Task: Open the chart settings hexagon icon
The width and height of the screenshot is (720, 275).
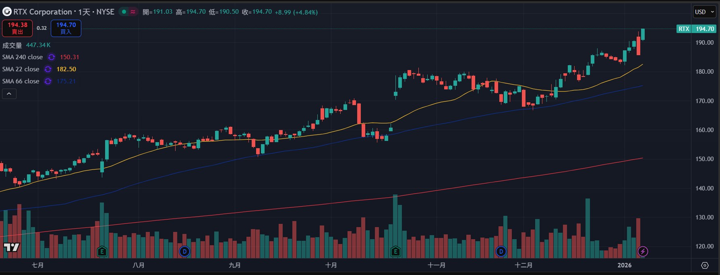Action: (705, 265)
